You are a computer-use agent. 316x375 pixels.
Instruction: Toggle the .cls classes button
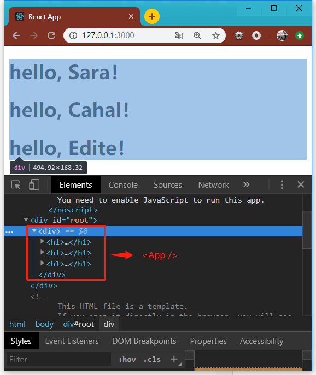pos(152,359)
